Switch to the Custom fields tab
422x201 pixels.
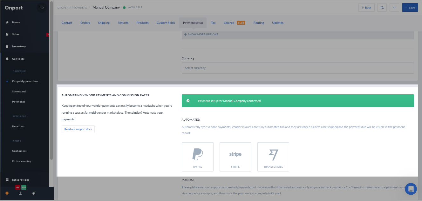166,23
